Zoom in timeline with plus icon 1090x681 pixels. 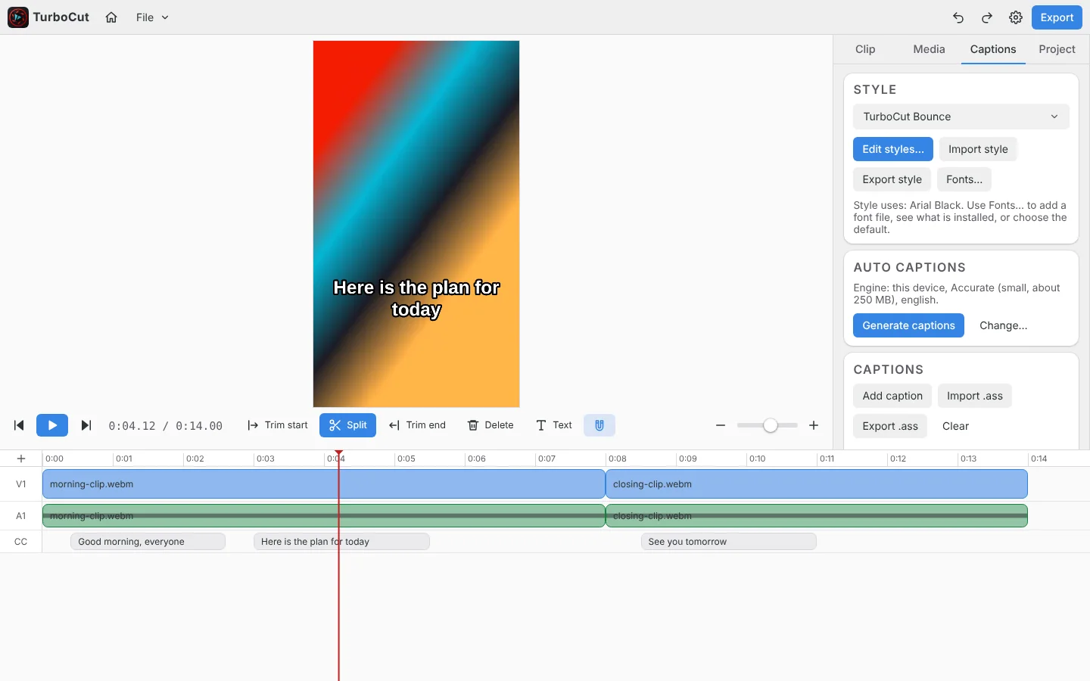(814, 425)
